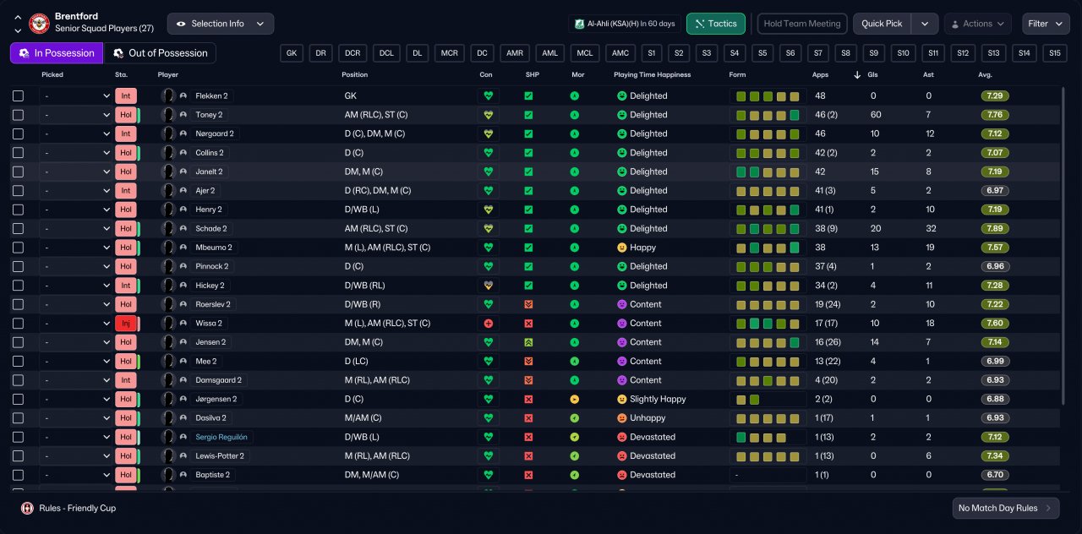Check the box on Sergio Reguilón's row
The height and width of the screenshot is (534, 1082).
tap(18, 437)
